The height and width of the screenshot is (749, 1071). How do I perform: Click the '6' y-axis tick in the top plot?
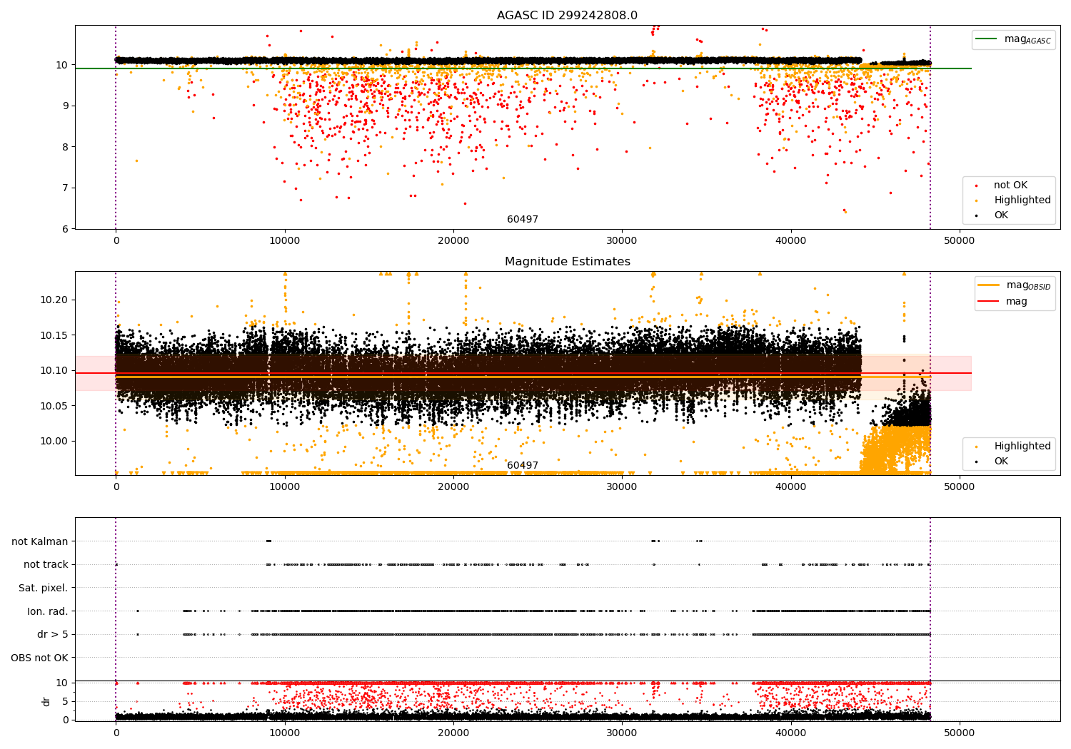click(65, 229)
